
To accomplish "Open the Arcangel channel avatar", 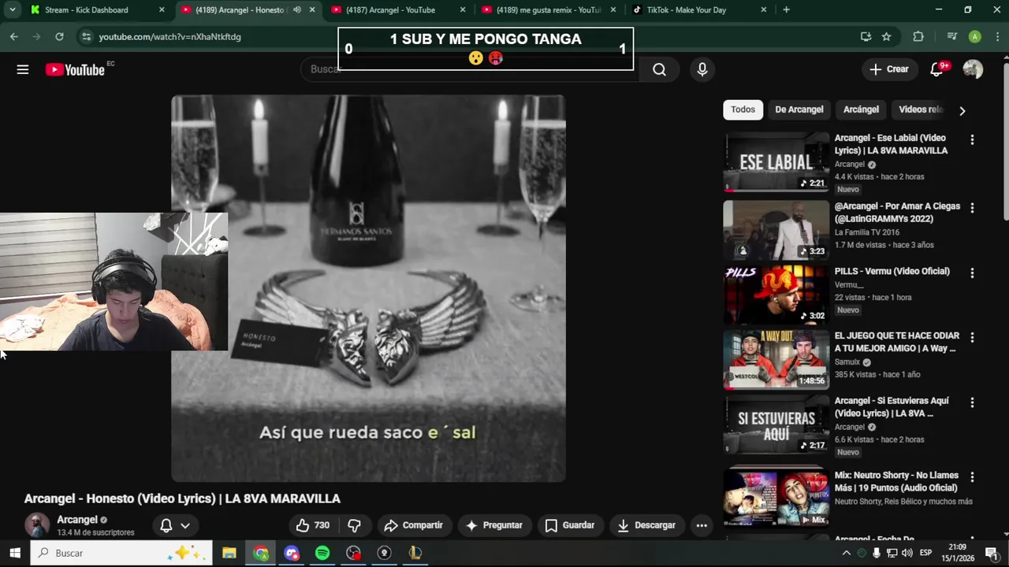I will coord(36,525).
